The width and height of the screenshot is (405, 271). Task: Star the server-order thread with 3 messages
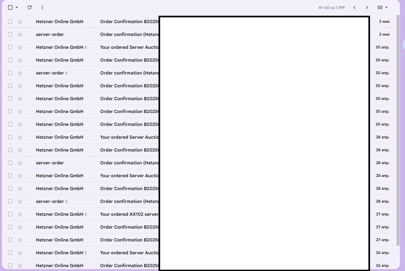click(x=20, y=201)
